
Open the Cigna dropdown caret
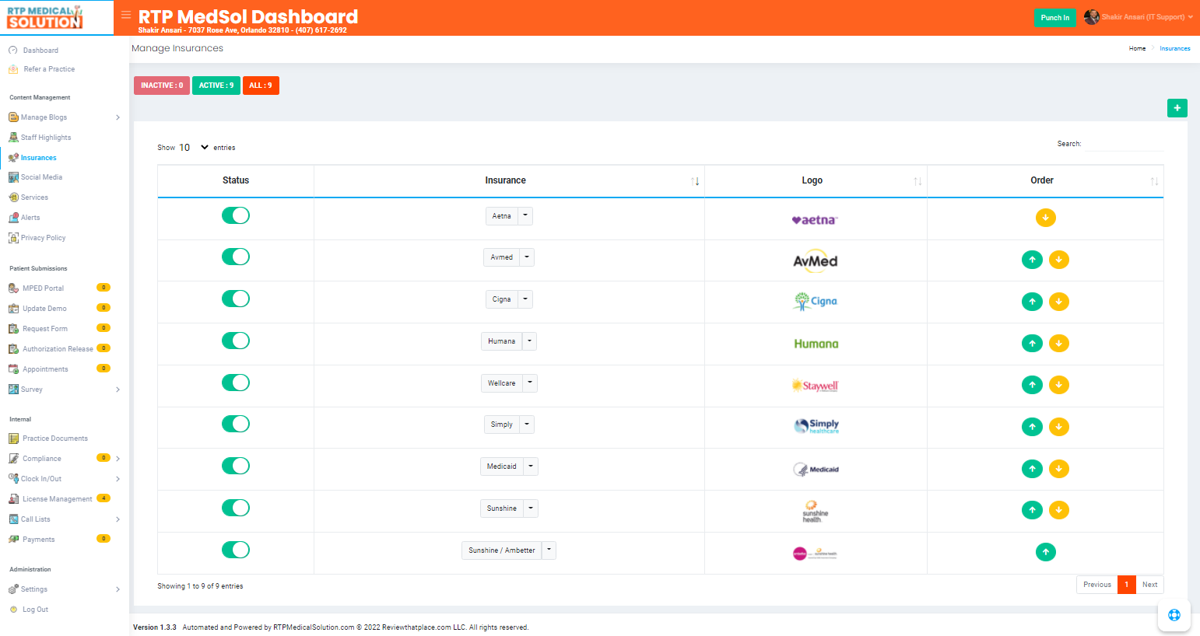tap(525, 299)
